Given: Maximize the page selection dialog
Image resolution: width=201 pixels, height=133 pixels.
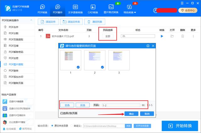Looking at the screenshot, I should pos(148,46).
